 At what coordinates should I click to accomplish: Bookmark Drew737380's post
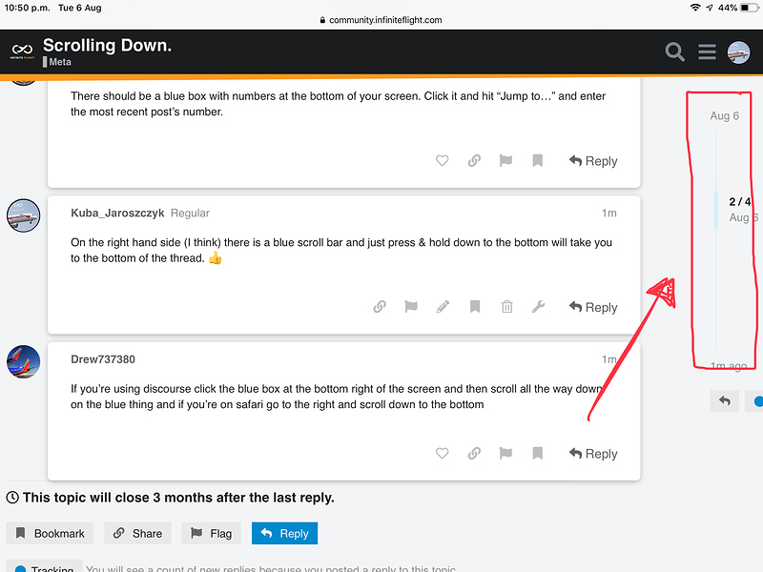pos(537,454)
